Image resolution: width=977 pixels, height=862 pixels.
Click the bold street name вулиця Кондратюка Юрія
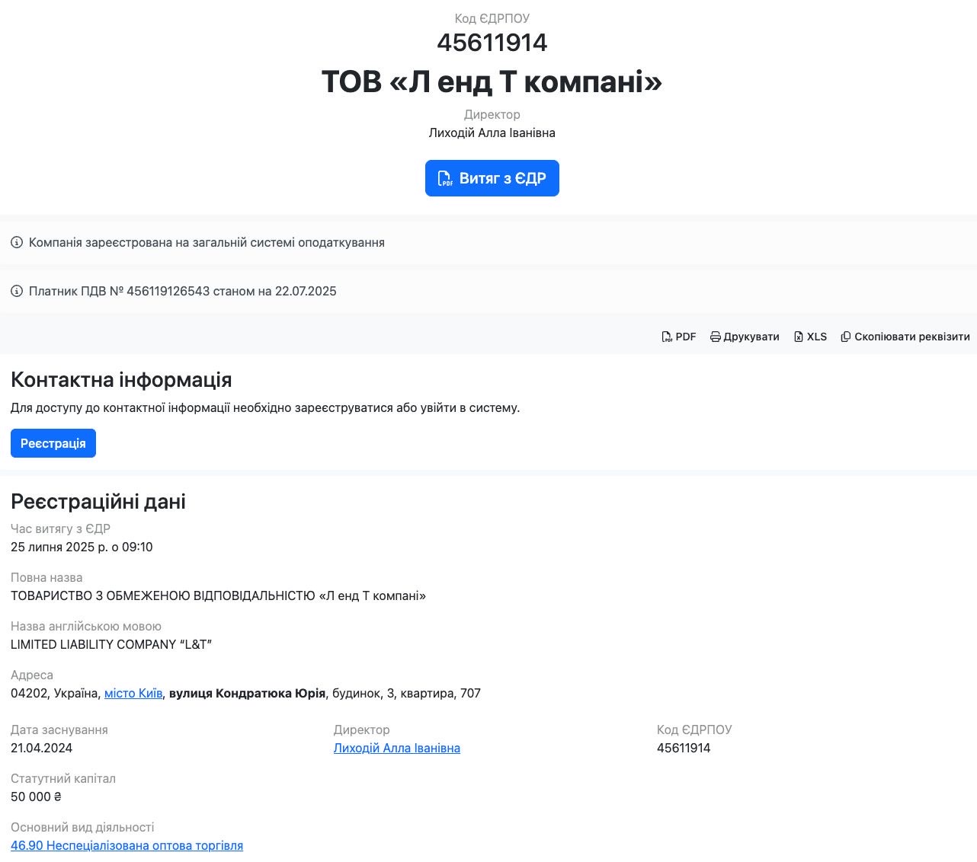tap(247, 693)
